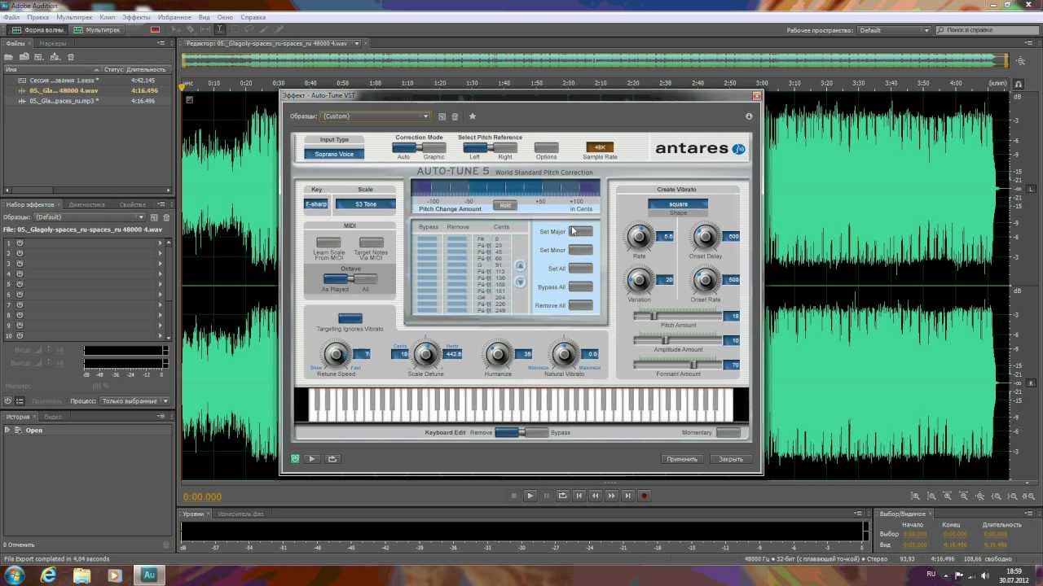Open the Auto-Tune effect preset dropdown (Custom)
The image size is (1043, 586).
coord(375,116)
